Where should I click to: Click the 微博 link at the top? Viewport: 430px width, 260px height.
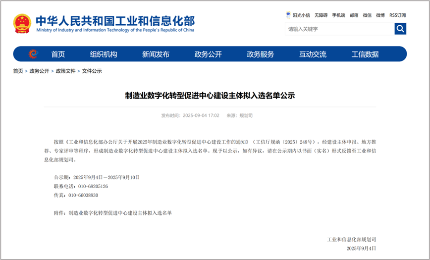pos(380,15)
